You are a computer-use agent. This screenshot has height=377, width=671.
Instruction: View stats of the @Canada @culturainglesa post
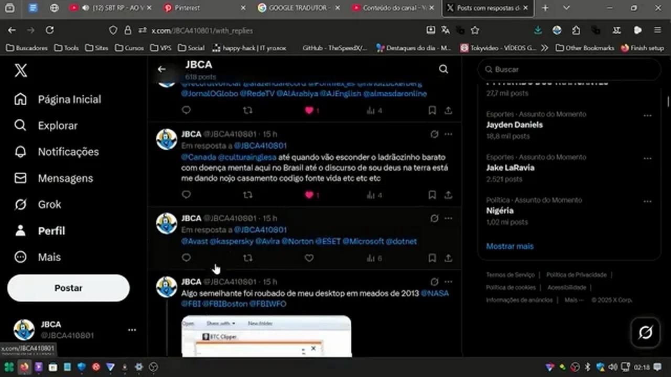(374, 195)
